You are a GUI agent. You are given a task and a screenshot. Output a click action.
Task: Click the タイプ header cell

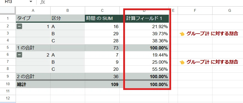(33, 19)
